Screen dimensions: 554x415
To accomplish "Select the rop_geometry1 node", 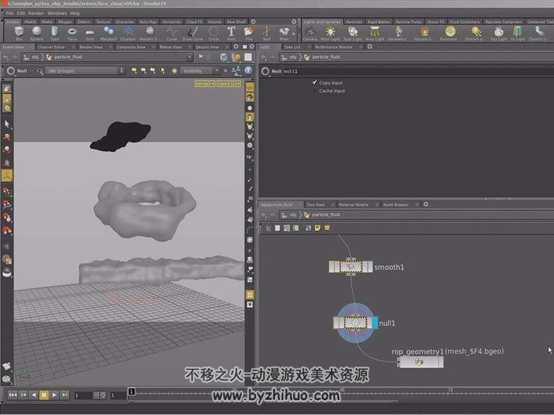I will coord(420,362).
